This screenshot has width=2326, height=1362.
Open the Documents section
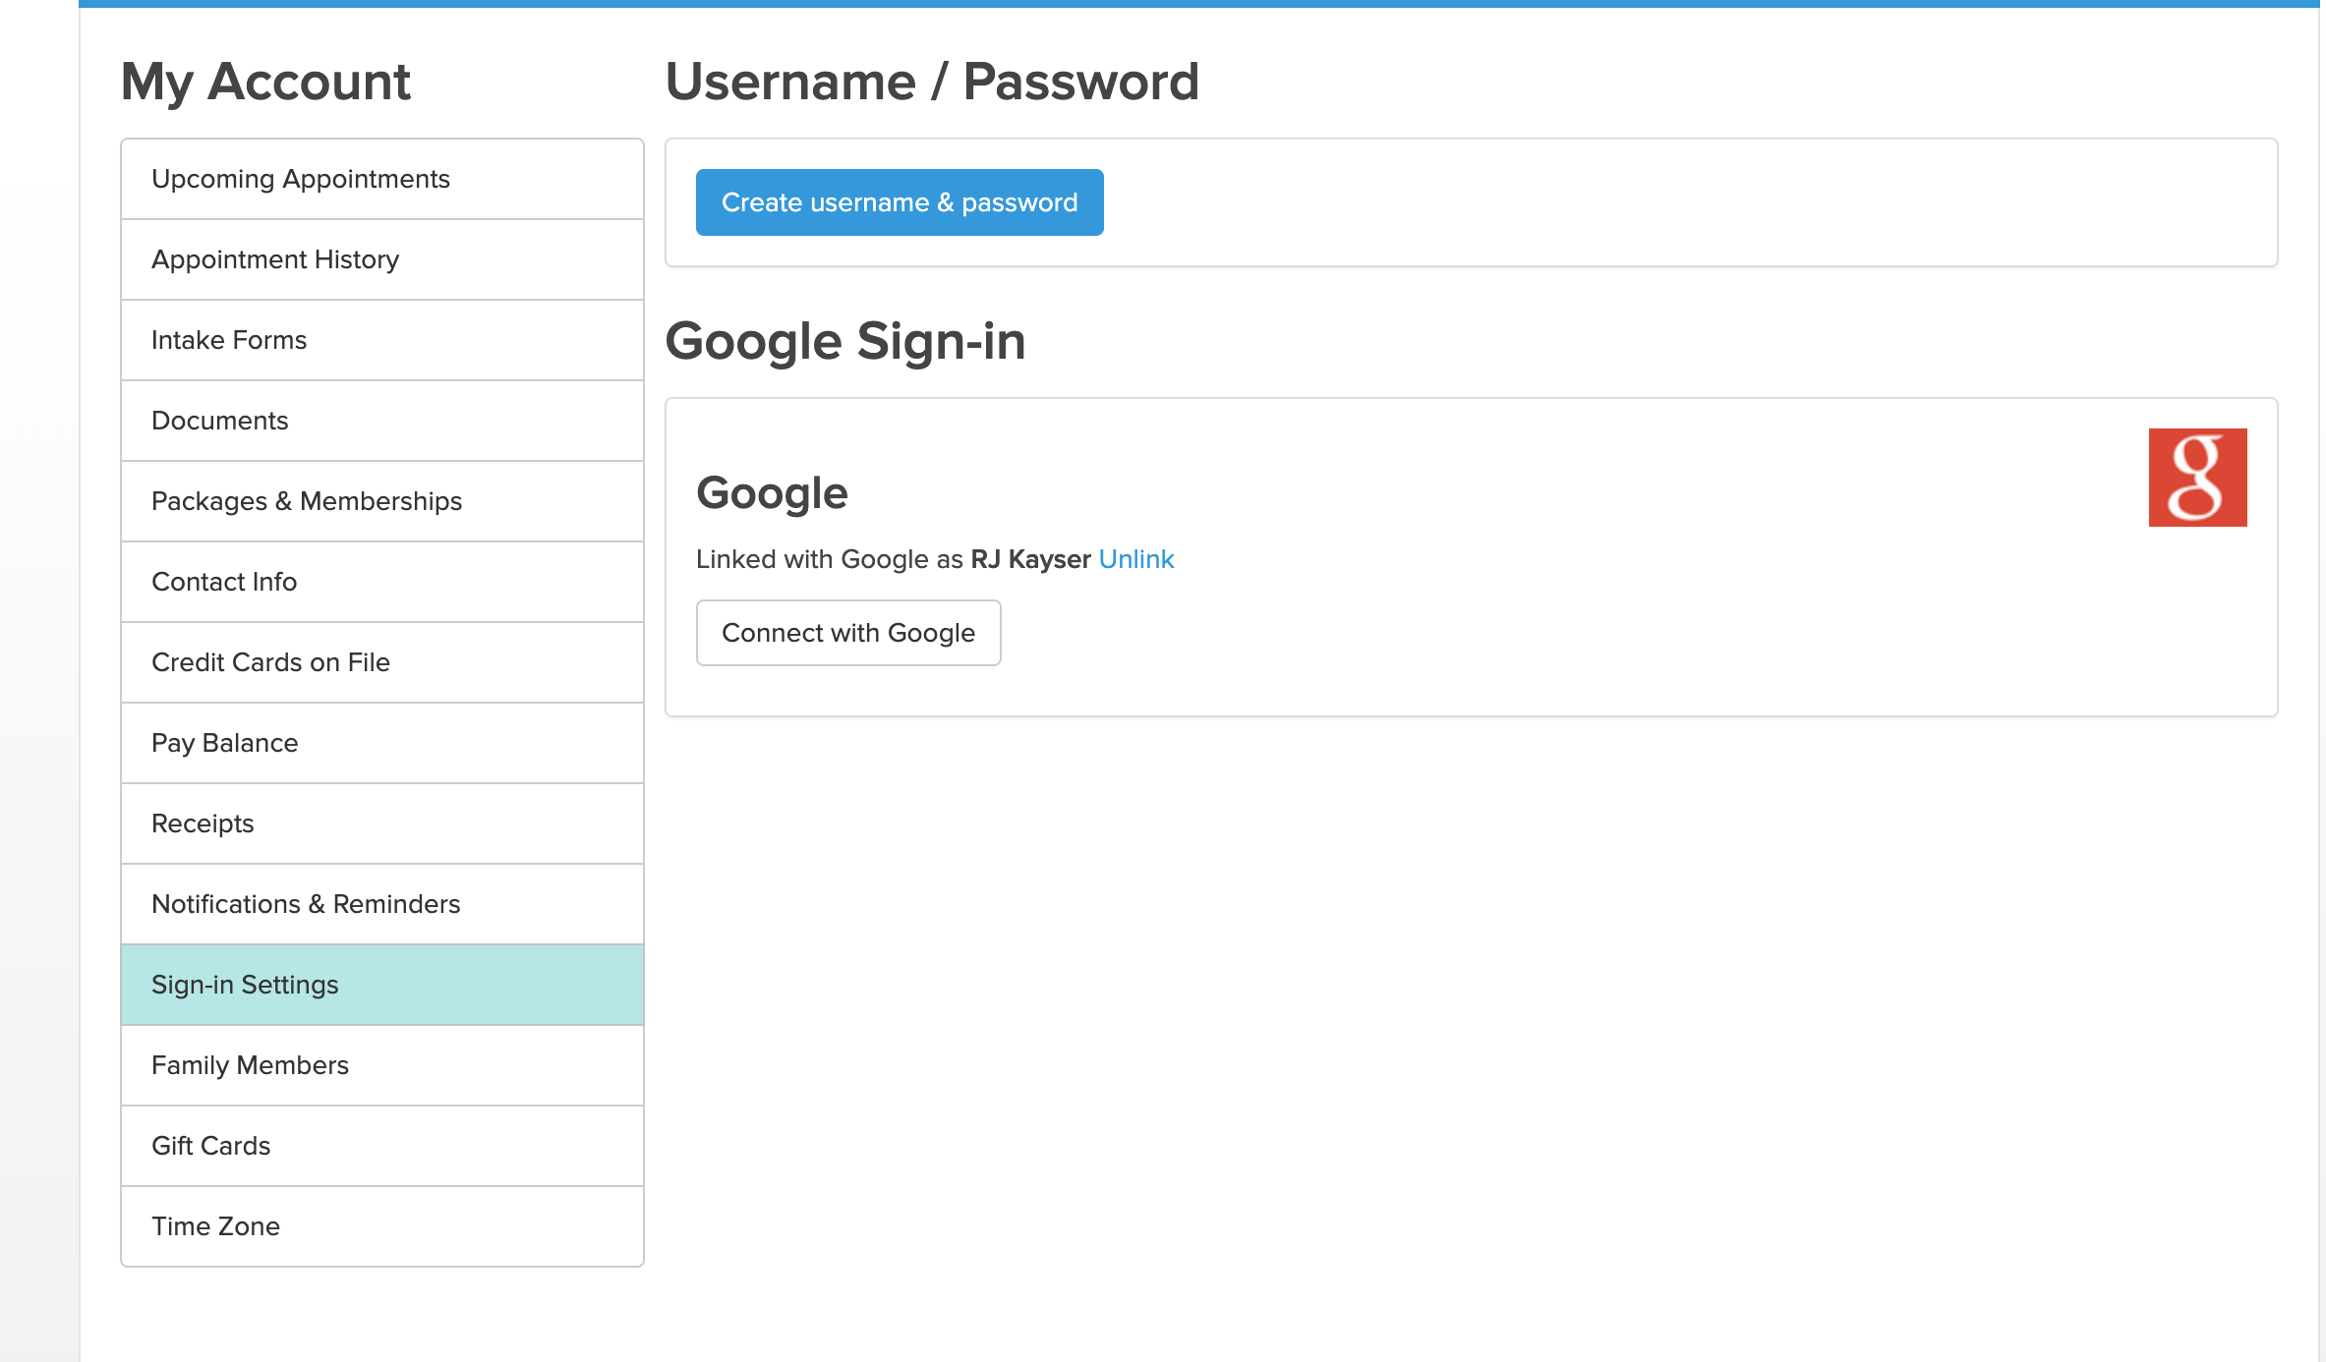point(382,421)
